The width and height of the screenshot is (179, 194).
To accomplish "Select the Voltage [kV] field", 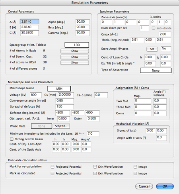I will 36,95.
